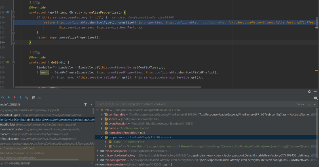Click the watch glasses icon of this.service.parser

click(x=102, y=151)
